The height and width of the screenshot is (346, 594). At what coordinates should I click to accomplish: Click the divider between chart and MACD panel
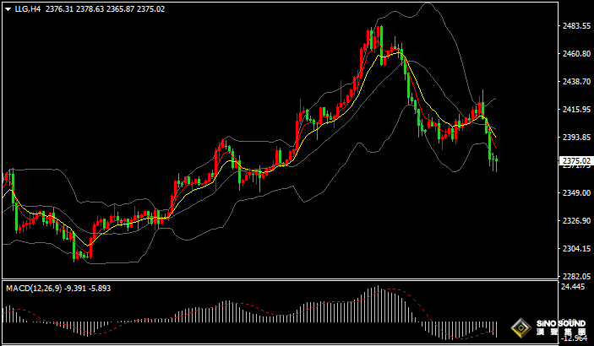[279, 281]
